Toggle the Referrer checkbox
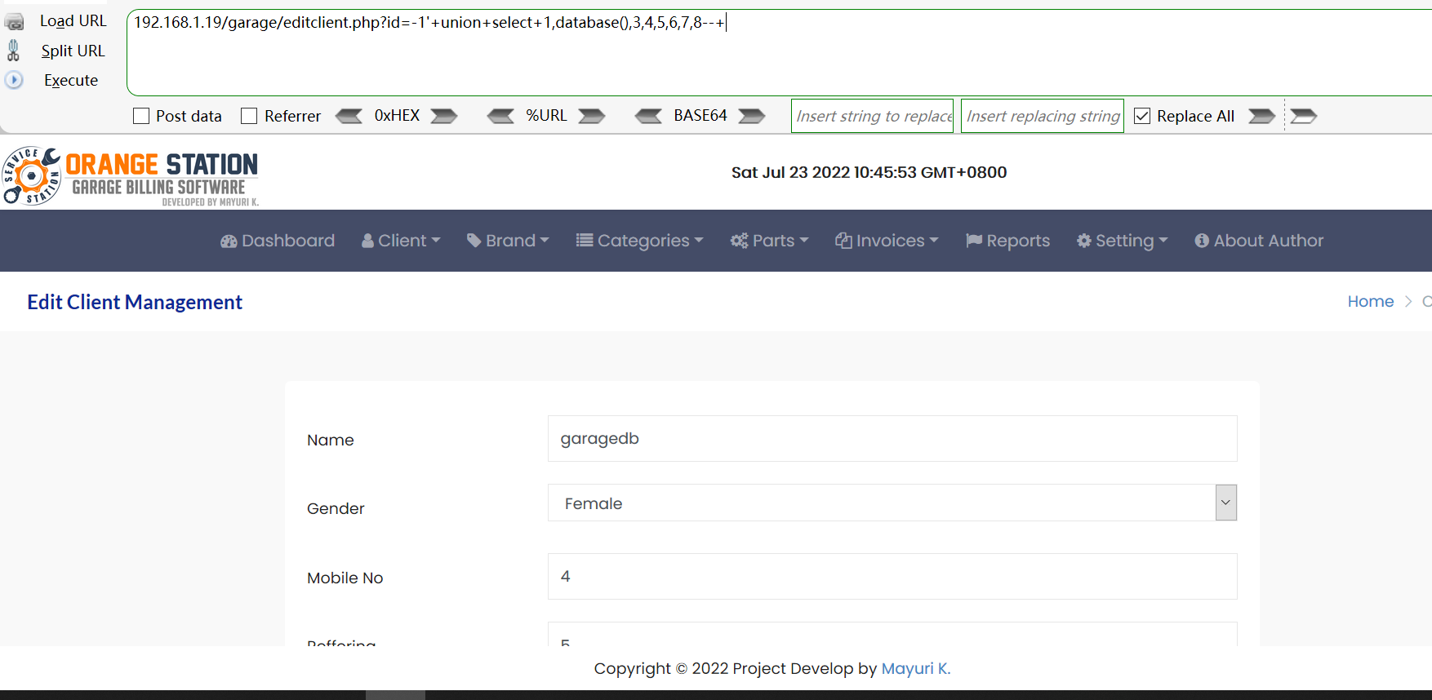This screenshot has width=1432, height=700. click(x=249, y=116)
